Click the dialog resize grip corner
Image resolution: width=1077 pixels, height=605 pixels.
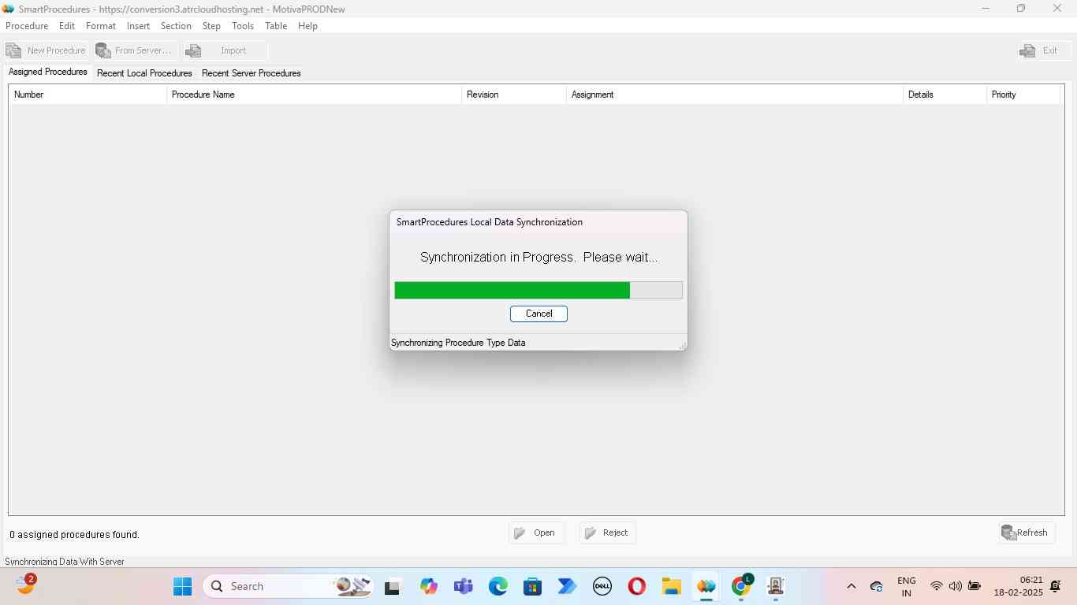682,345
